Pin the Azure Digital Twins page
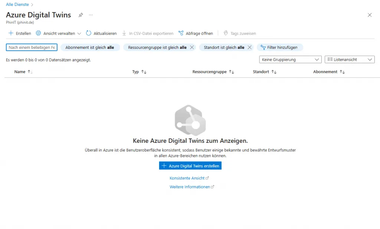The image size is (380, 229). 81,15
